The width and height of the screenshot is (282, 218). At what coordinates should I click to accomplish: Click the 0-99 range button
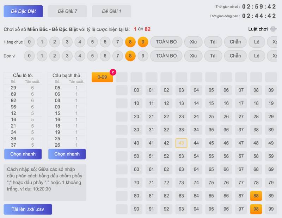102,77
